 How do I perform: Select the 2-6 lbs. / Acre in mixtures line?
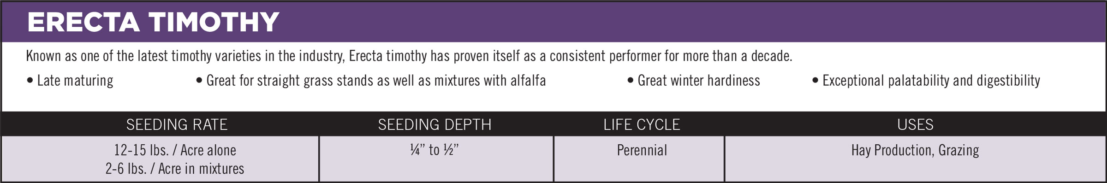pos(175,169)
